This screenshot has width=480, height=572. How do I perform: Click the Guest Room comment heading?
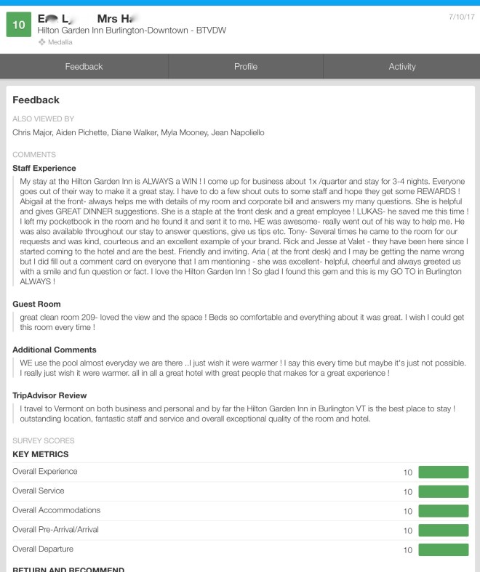[36, 305]
